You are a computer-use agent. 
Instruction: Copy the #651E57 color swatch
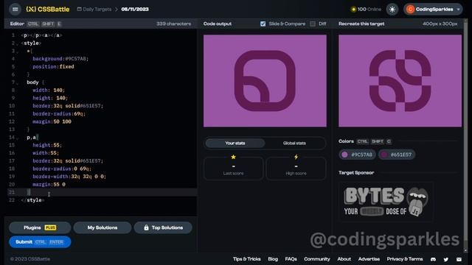(x=397, y=155)
